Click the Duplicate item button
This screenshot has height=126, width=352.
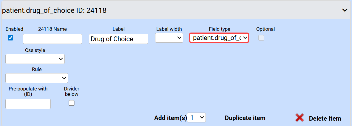(245, 118)
